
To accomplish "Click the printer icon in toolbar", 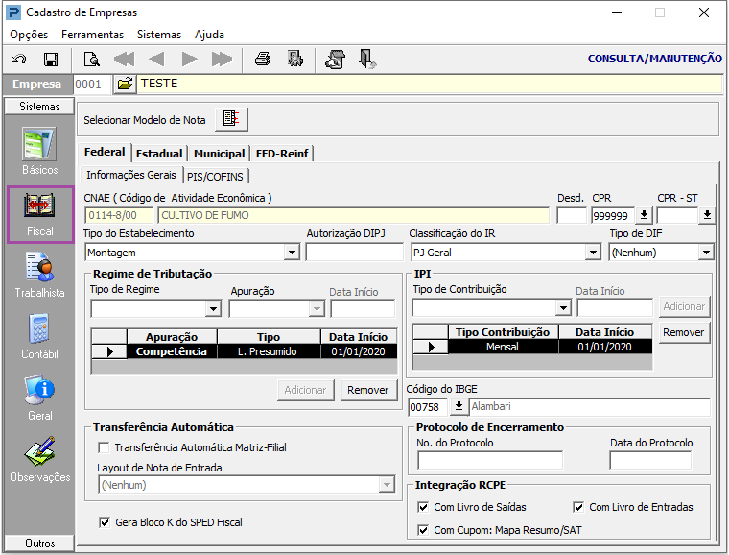I will [263, 60].
